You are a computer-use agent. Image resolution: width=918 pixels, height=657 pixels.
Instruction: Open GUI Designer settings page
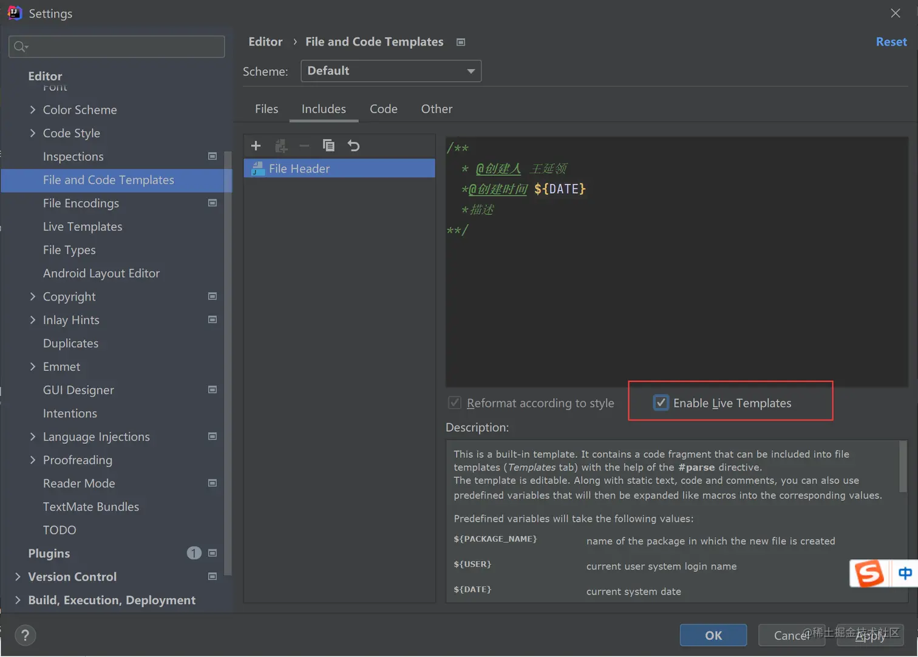coord(78,390)
